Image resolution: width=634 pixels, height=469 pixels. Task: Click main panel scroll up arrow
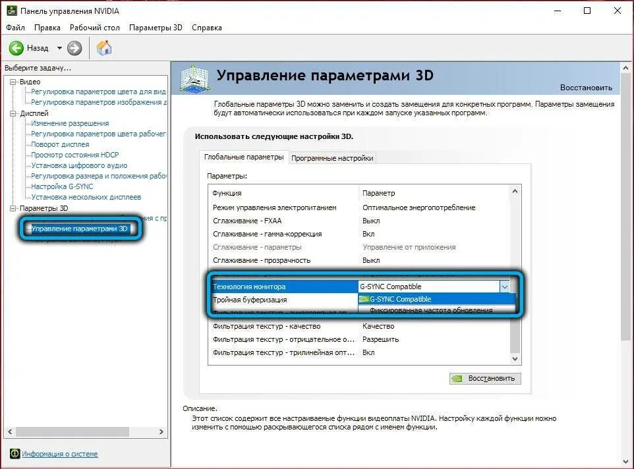pyautogui.click(x=626, y=69)
